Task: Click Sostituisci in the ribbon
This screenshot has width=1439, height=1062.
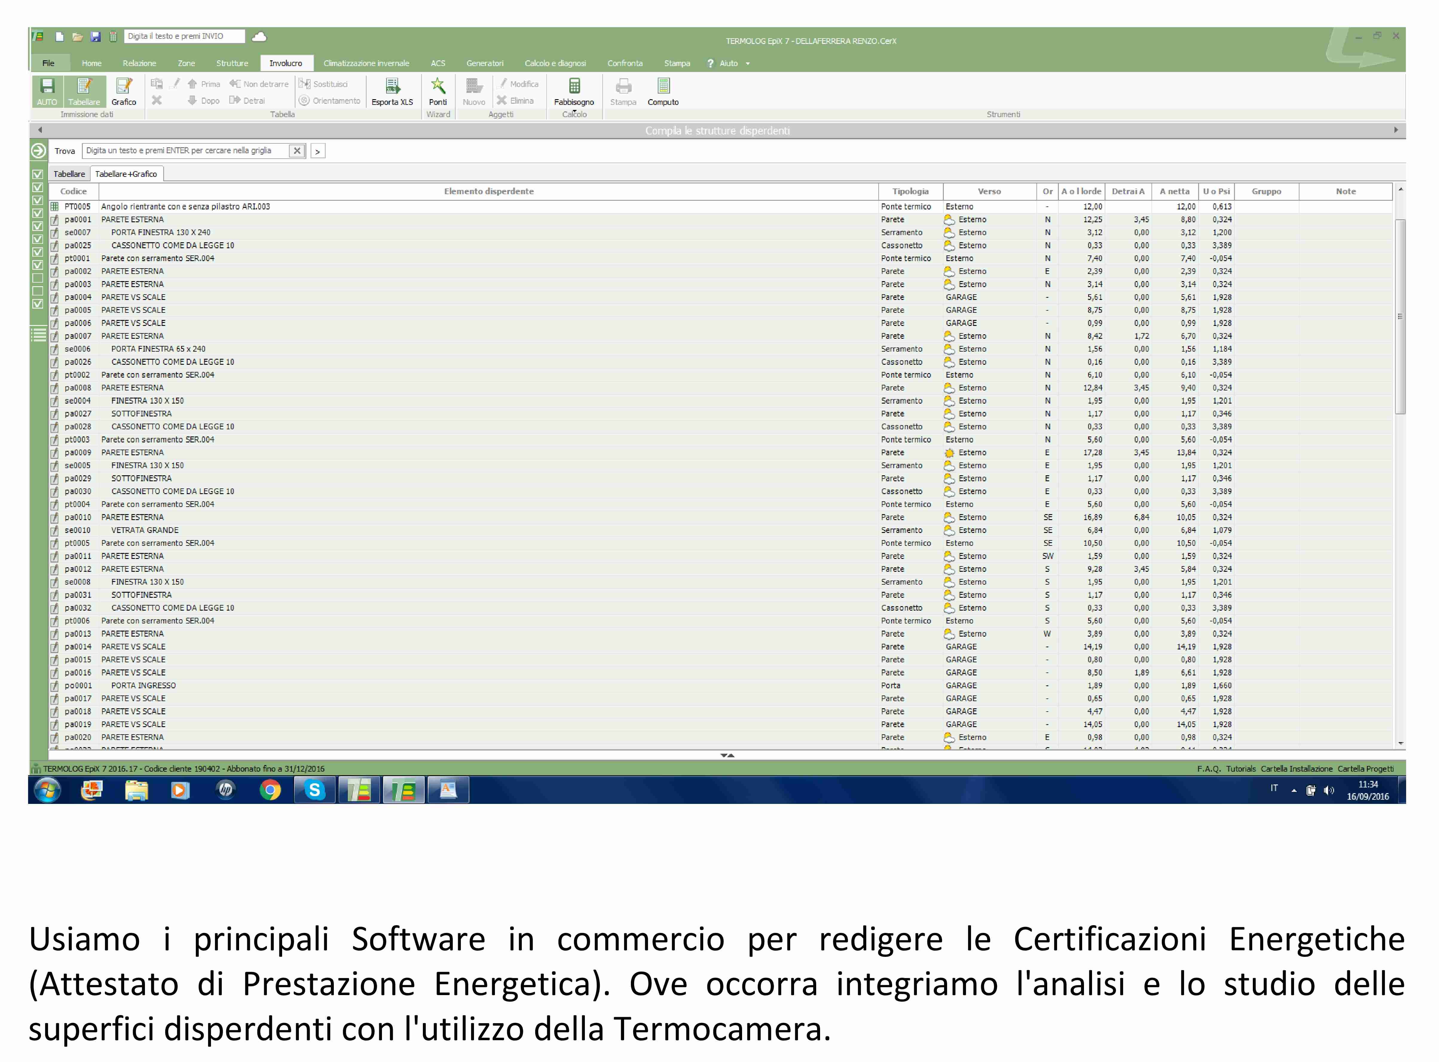Action: (x=323, y=84)
